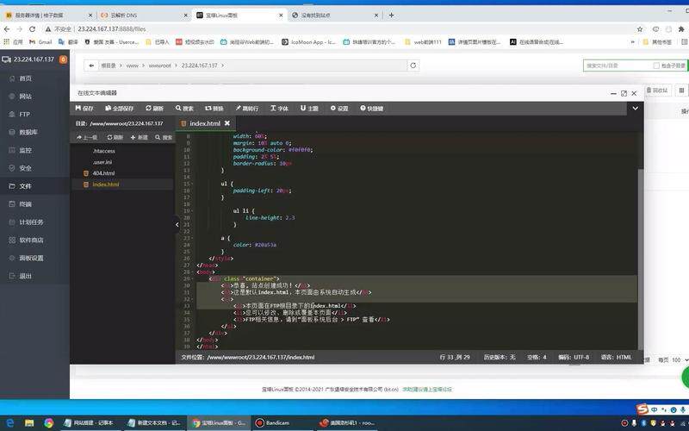Click the 编码 UTF-8 encoding in status bar

(x=574, y=357)
